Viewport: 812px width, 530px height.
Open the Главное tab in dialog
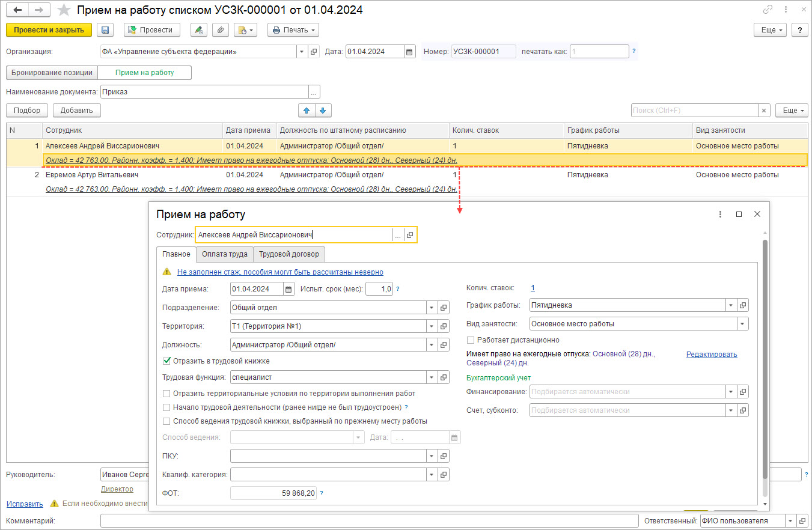coord(176,254)
